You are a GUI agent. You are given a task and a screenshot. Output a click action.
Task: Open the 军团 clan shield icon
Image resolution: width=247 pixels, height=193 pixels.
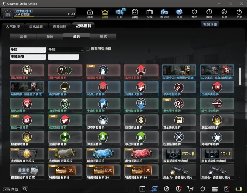pos(194,14)
